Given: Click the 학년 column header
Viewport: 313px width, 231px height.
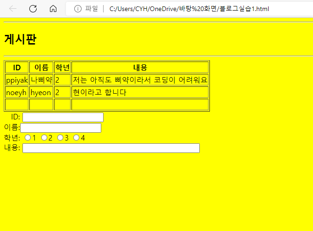Looking at the screenshot, I should coord(62,68).
